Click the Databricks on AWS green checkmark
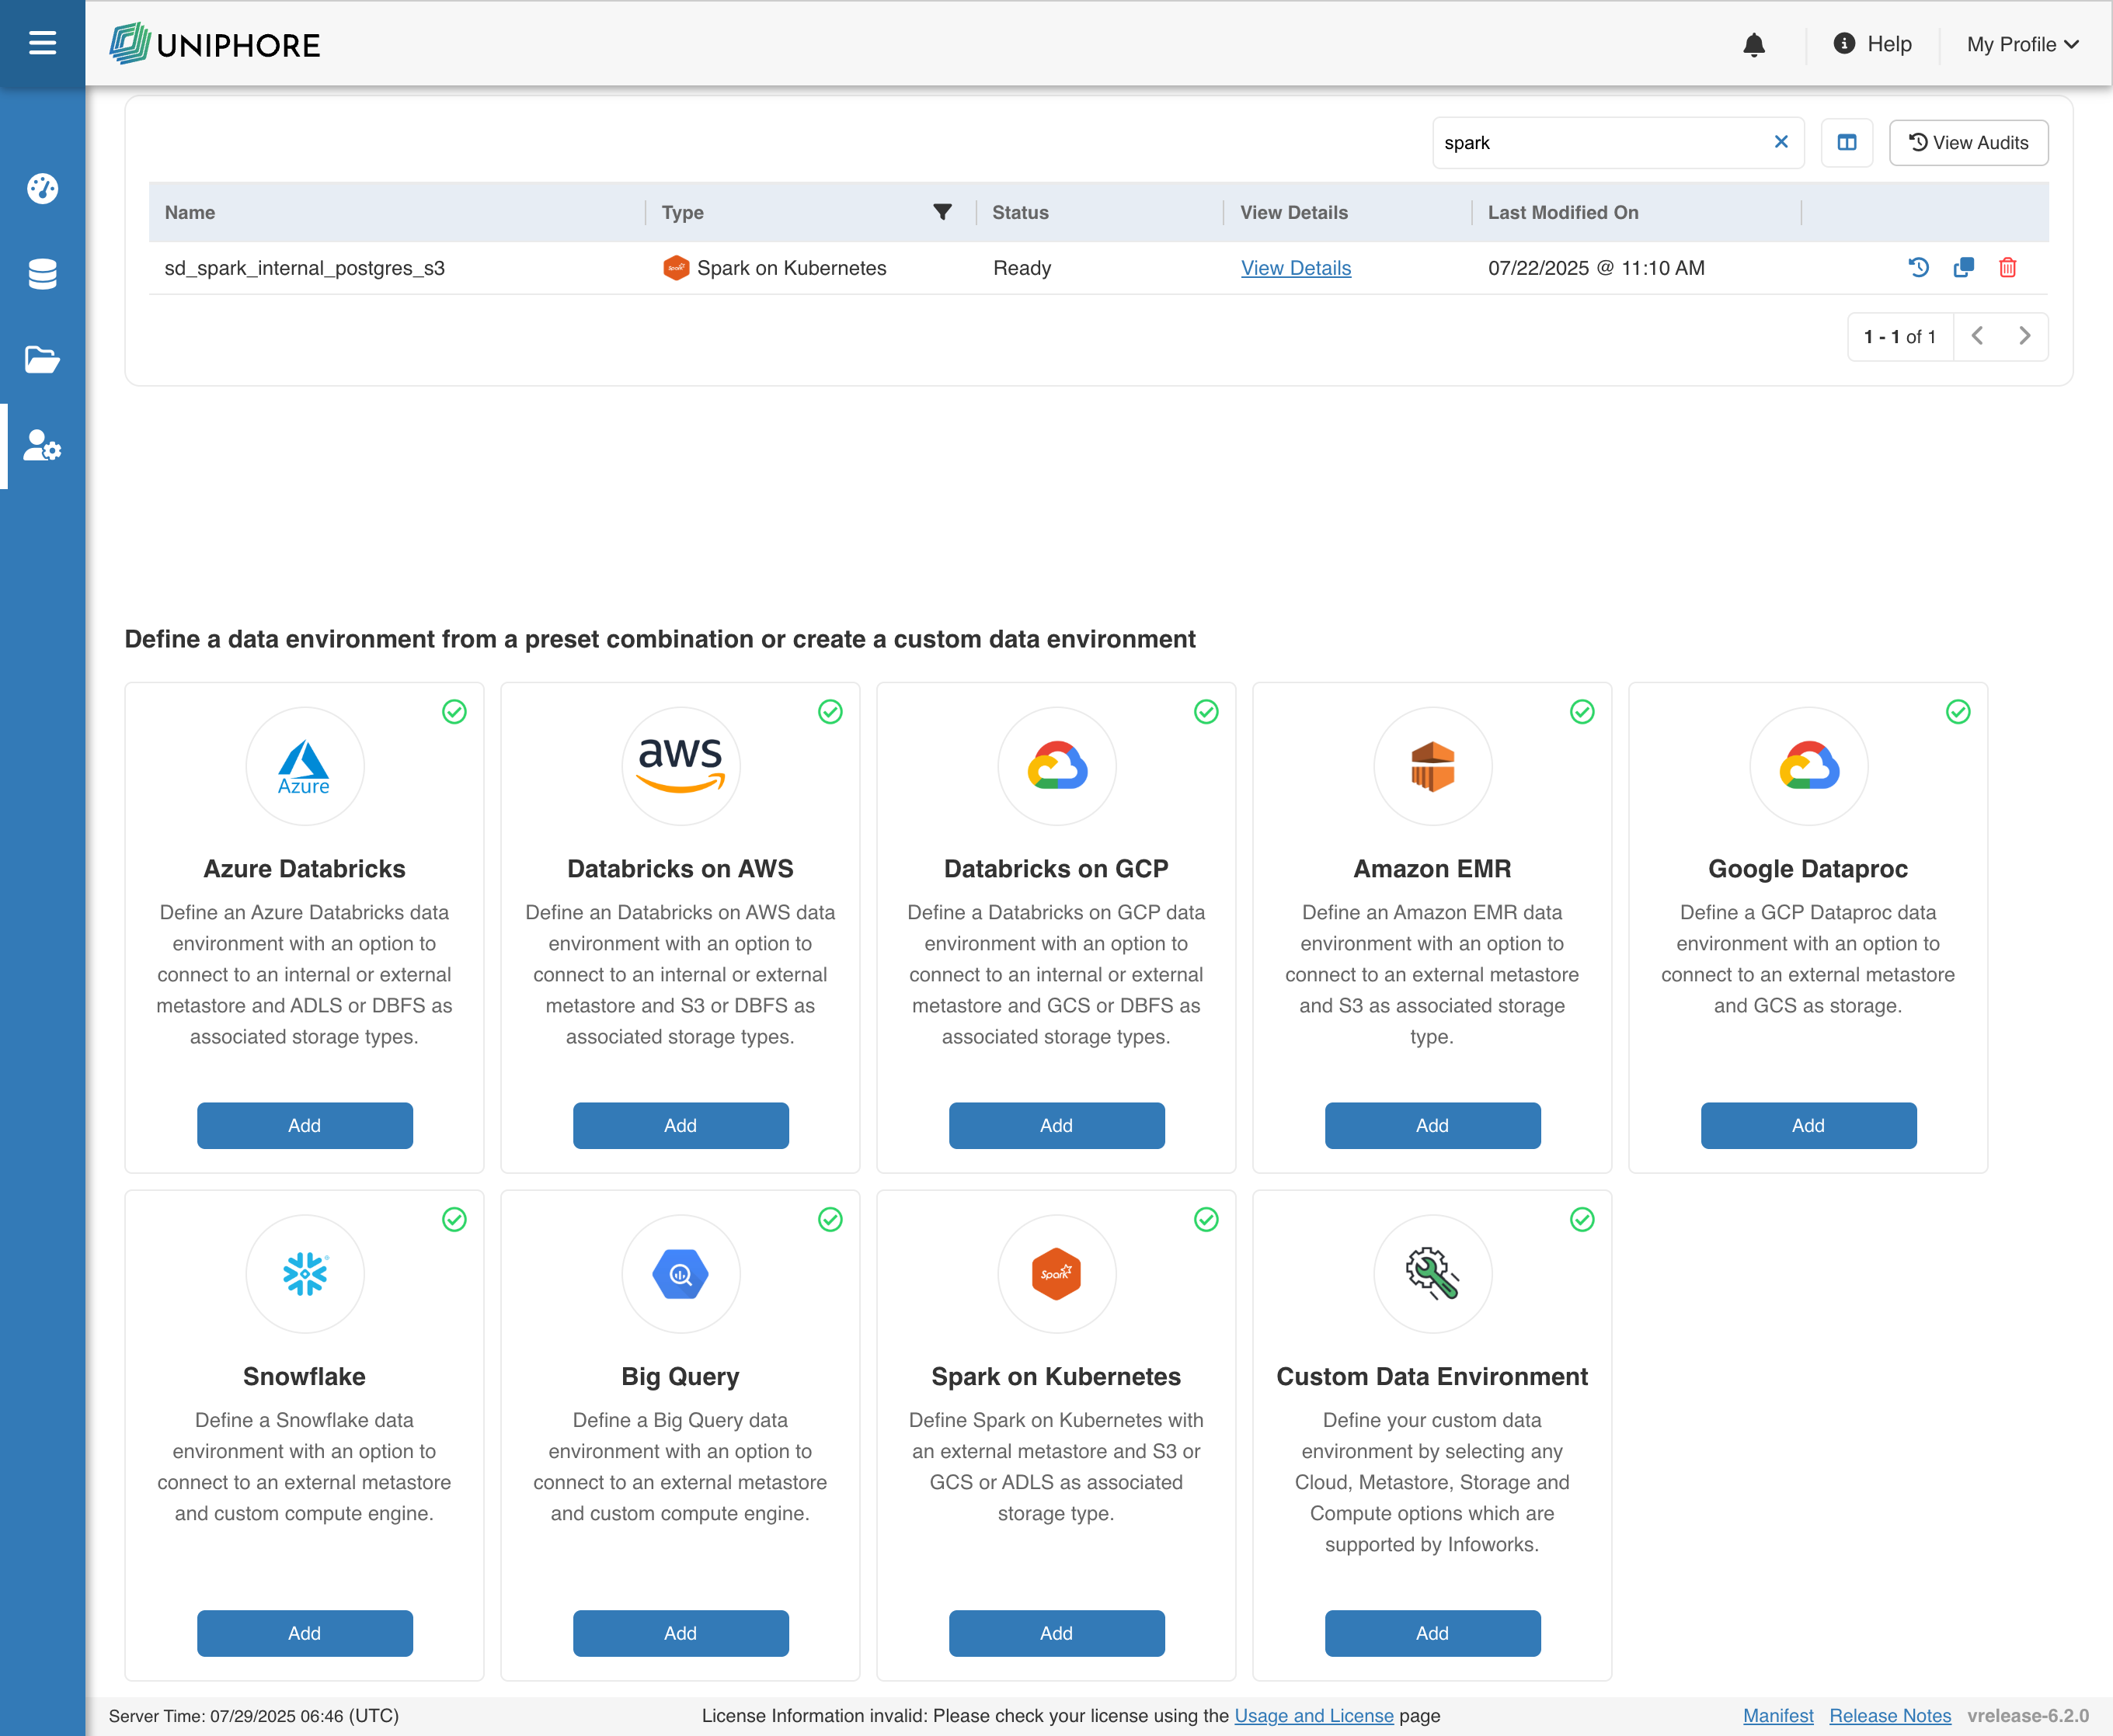 pos(830,712)
